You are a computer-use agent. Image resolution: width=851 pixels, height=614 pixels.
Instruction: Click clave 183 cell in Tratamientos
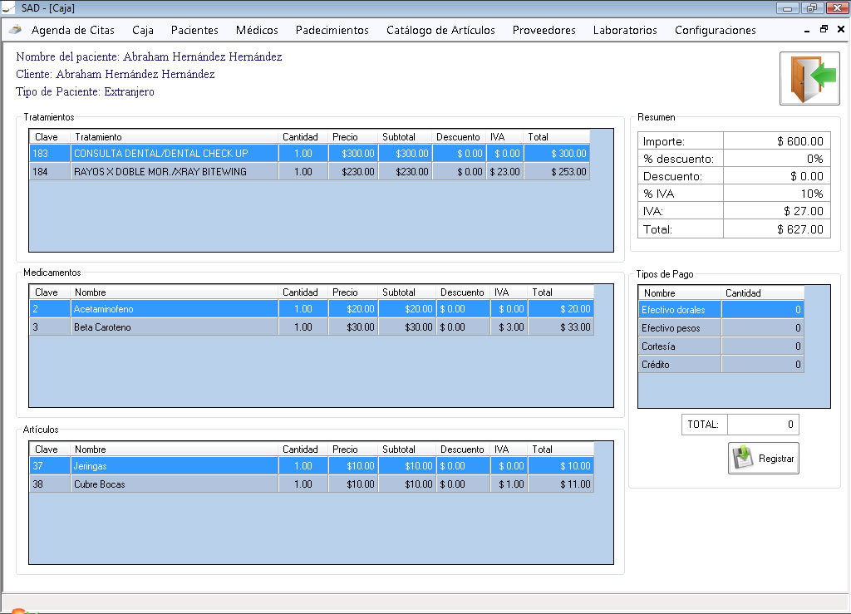50,154
